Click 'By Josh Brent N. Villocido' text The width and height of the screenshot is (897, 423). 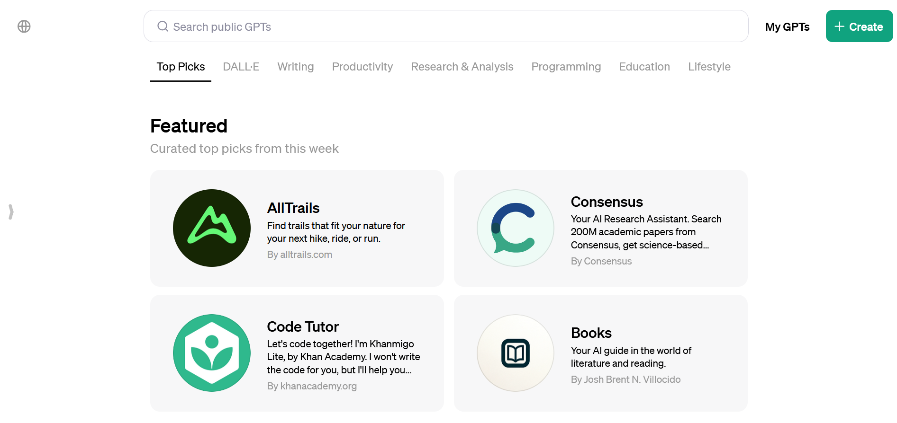click(x=625, y=379)
